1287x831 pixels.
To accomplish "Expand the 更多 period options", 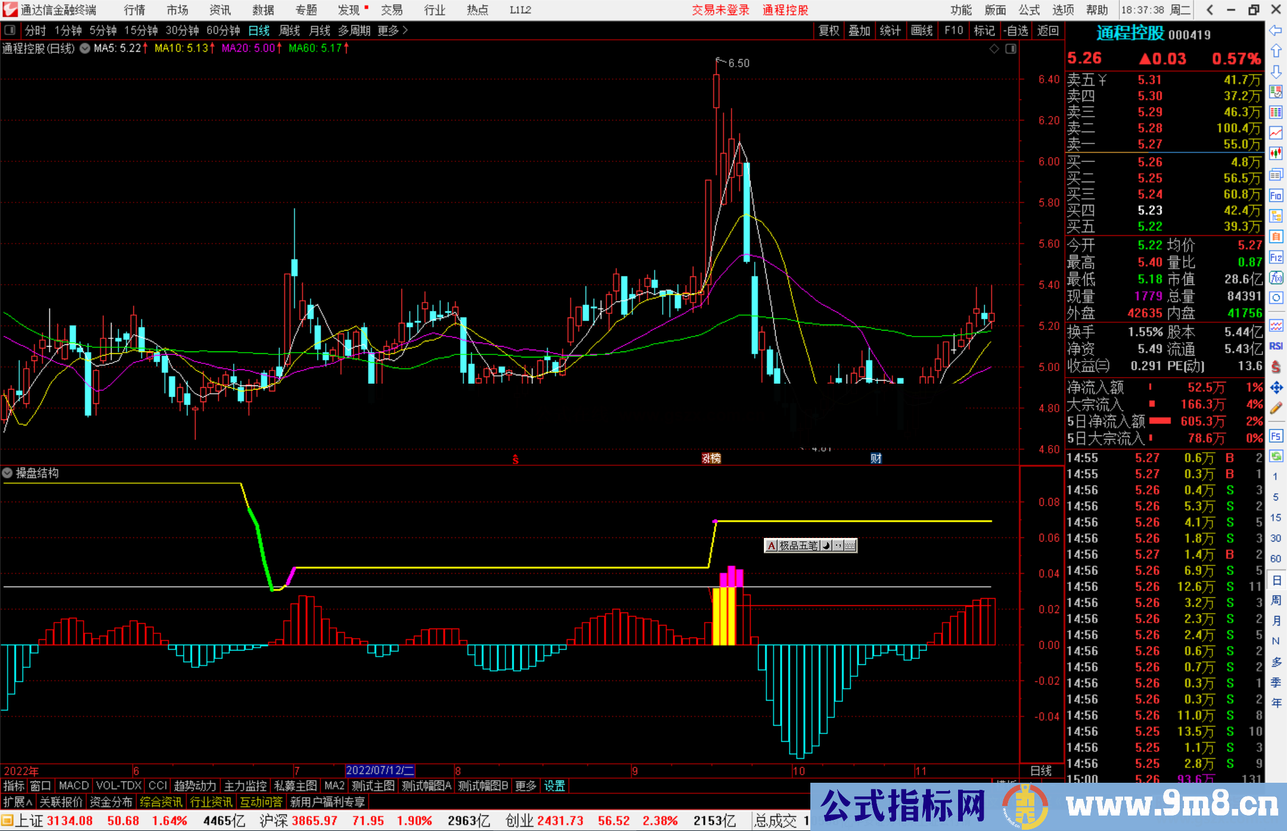I will click(x=393, y=30).
